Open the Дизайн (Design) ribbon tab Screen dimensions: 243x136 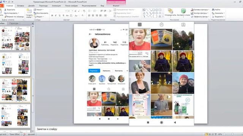click(32, 6)
